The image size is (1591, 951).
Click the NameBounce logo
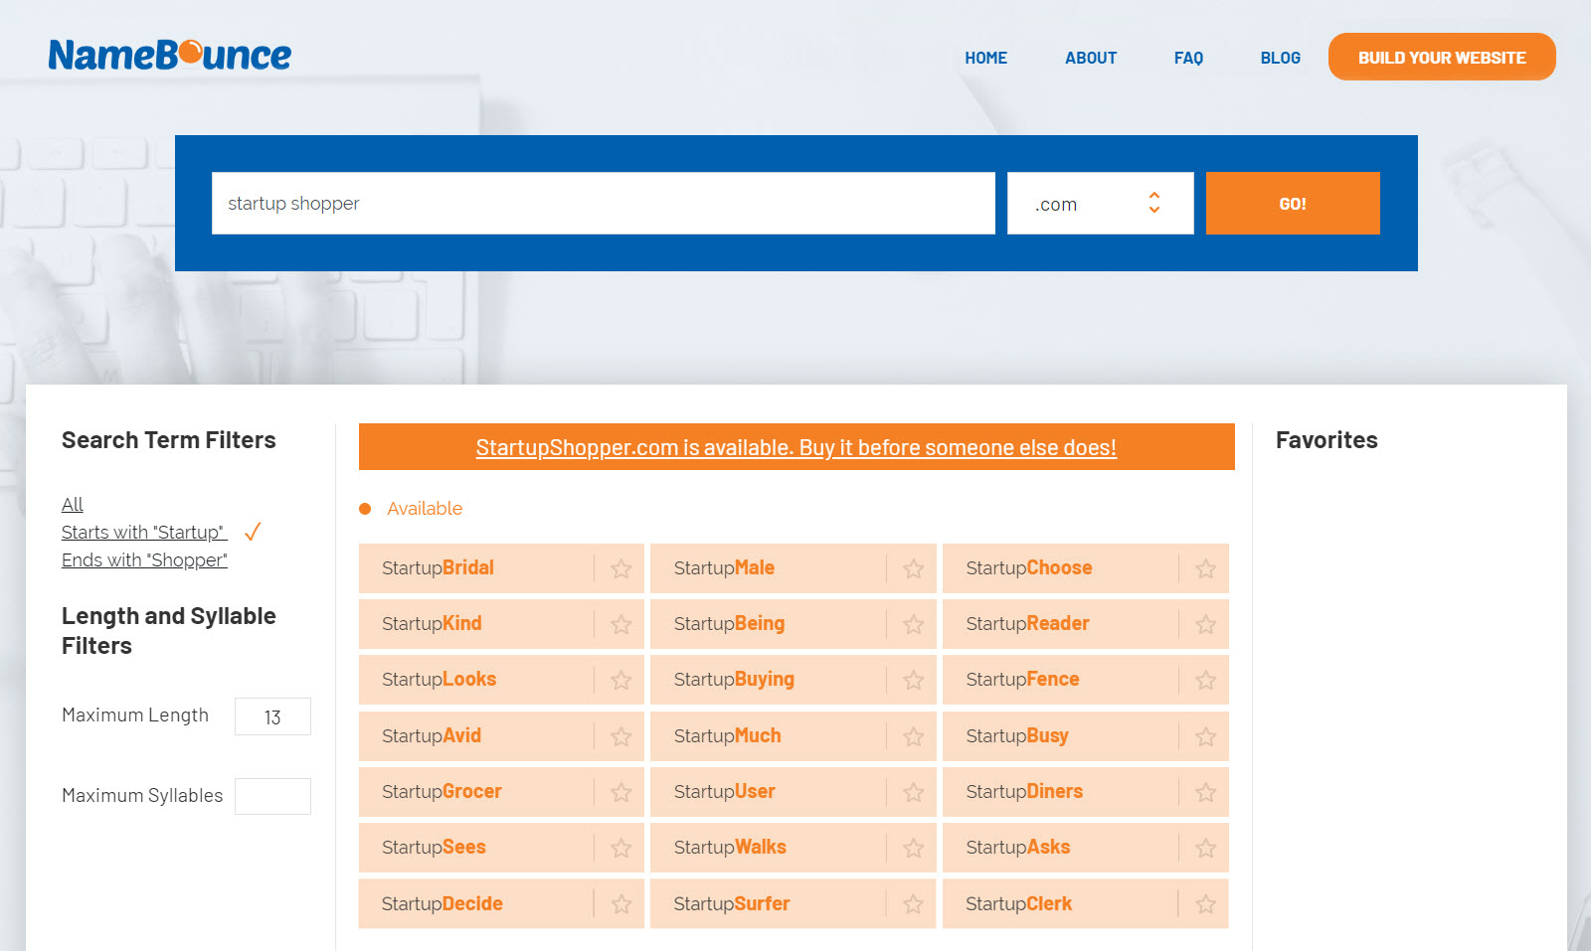170,55
